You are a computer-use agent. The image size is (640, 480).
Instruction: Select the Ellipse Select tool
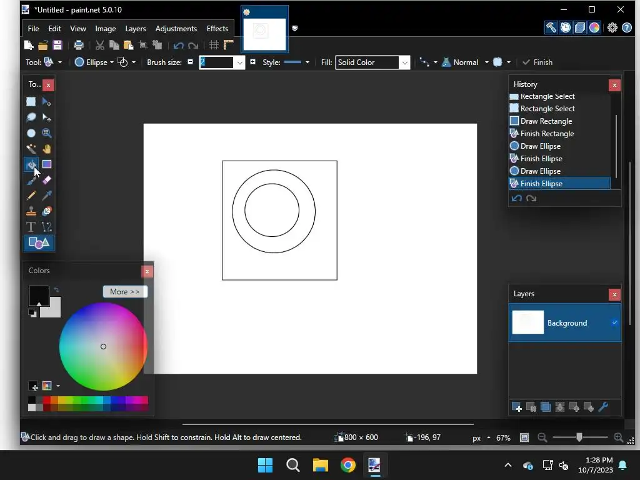coord(31,133)
